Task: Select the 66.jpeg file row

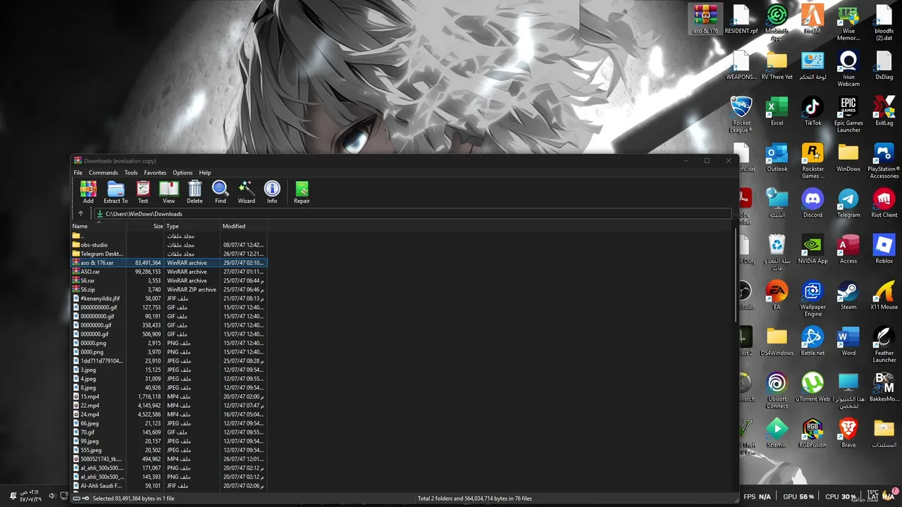Action: (169, 423)
